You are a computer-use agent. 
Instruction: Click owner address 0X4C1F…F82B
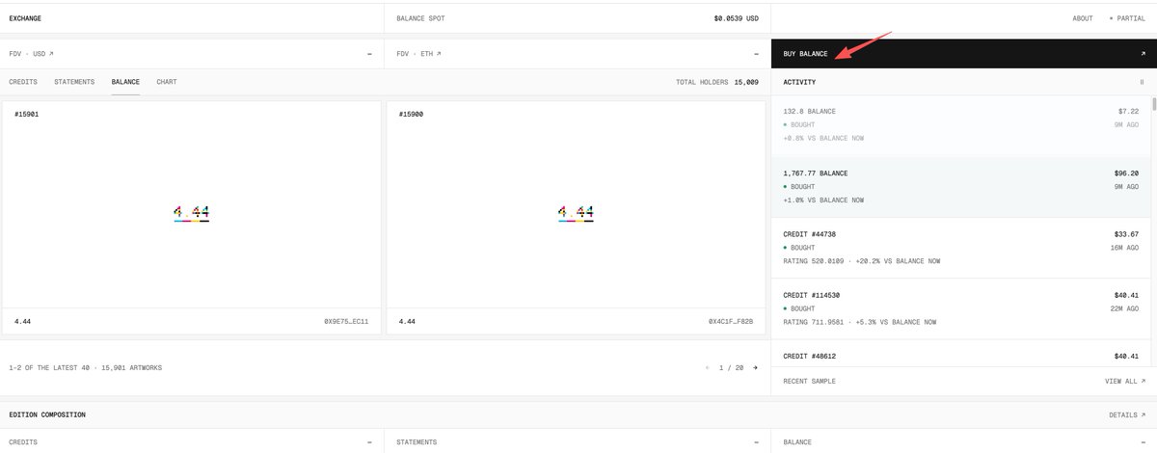[731, 321]
